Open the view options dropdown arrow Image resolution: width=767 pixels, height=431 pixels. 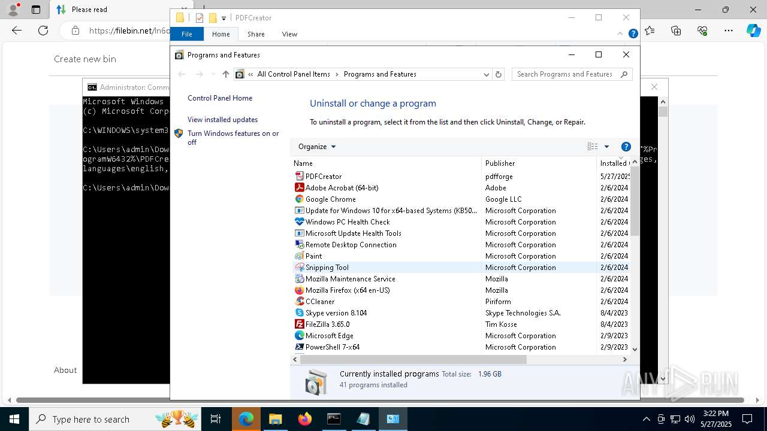click(606, 147)
